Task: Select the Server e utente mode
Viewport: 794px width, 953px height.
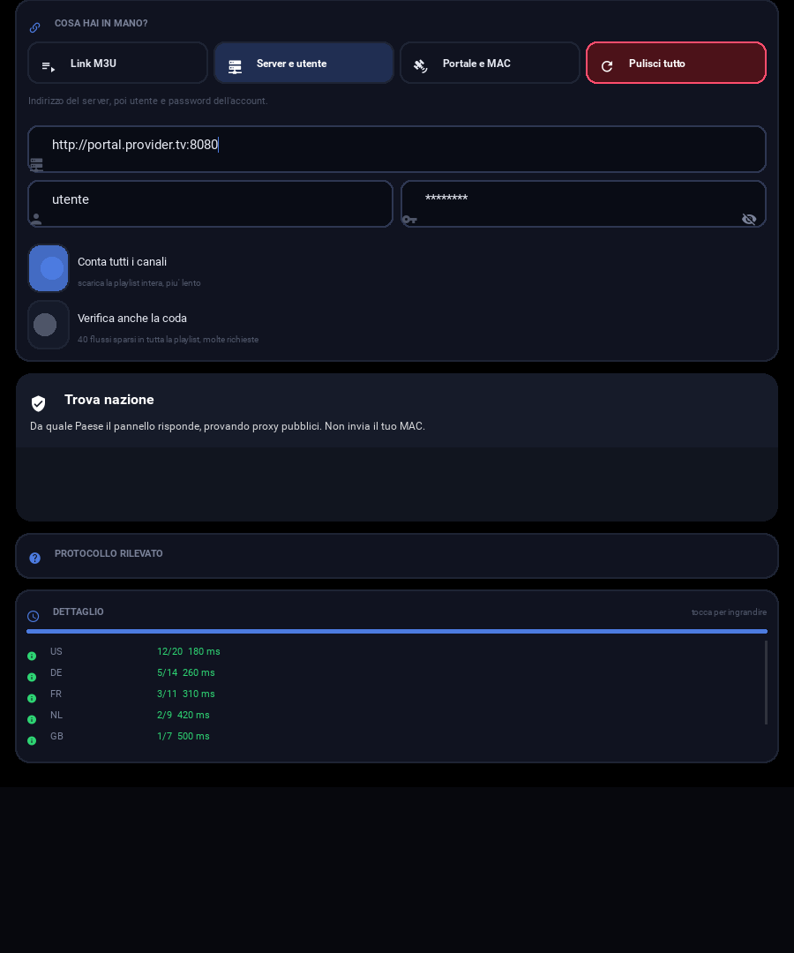Action: pyautogui.click(x=303, y=63)
